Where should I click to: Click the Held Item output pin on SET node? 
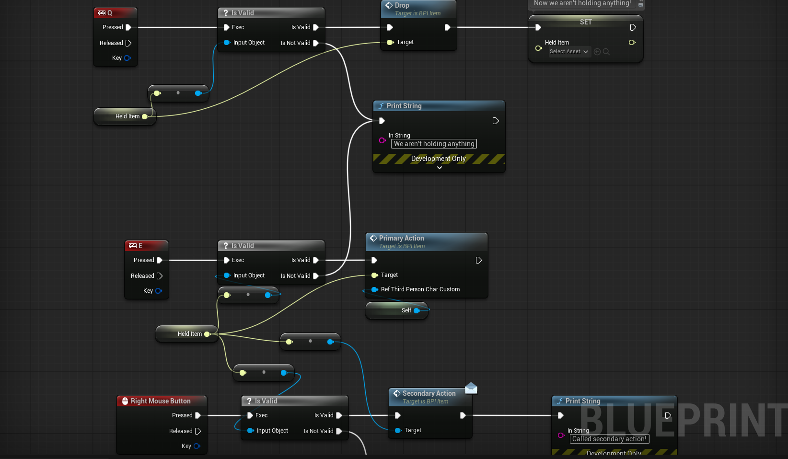(632, 43)
